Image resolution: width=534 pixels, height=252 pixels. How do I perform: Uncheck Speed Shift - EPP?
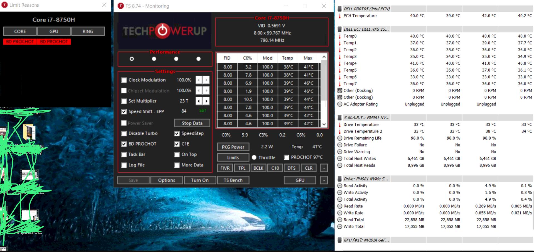[x=124, y=112]
